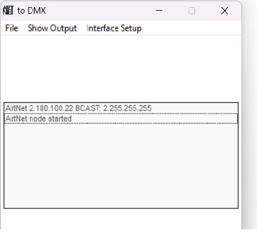Click the greyed-out maximize button
Viewport: 257px width, 243px height.
[192, 11]
